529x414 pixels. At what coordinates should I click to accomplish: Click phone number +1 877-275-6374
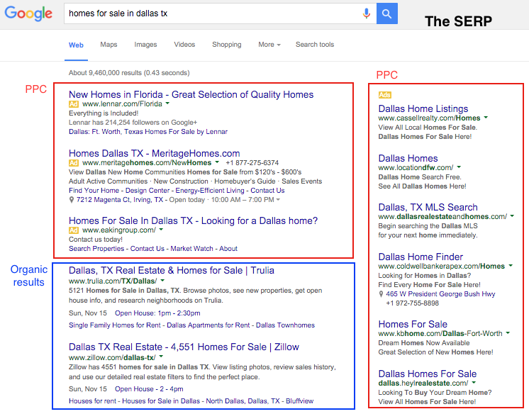click(252, 163)
